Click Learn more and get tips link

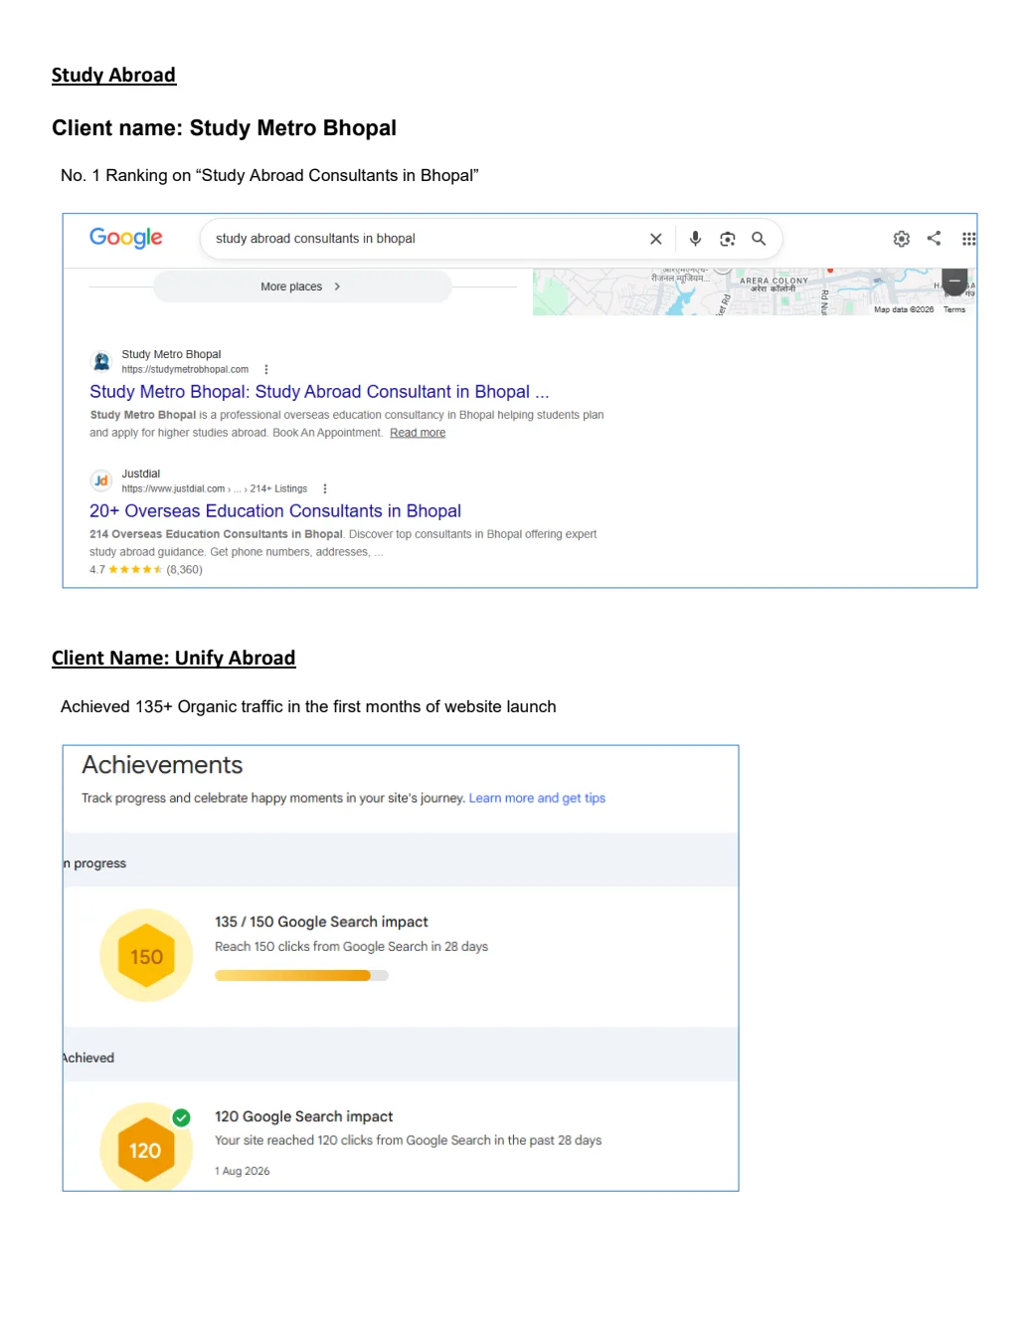tap(537, 798)
